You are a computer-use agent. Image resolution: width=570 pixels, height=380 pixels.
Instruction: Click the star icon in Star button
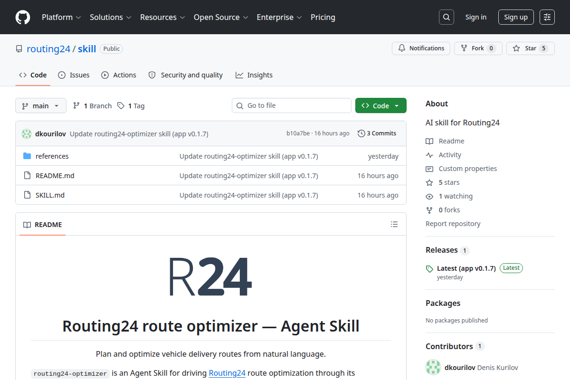click(x=516, y=48)
